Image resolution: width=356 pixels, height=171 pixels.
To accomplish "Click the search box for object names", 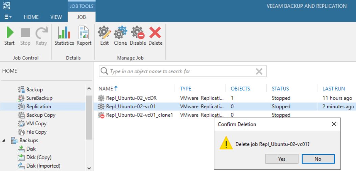I will [183, 71].
